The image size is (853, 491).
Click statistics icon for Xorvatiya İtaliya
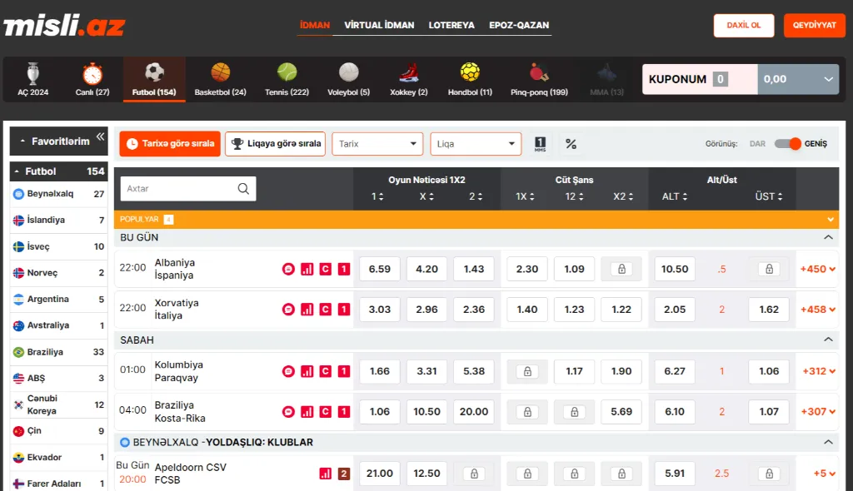[307, 310]
